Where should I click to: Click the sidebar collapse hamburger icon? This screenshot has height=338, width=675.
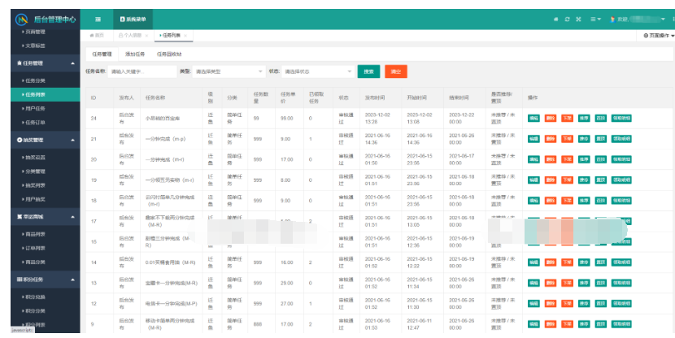[x=98, y=18]
